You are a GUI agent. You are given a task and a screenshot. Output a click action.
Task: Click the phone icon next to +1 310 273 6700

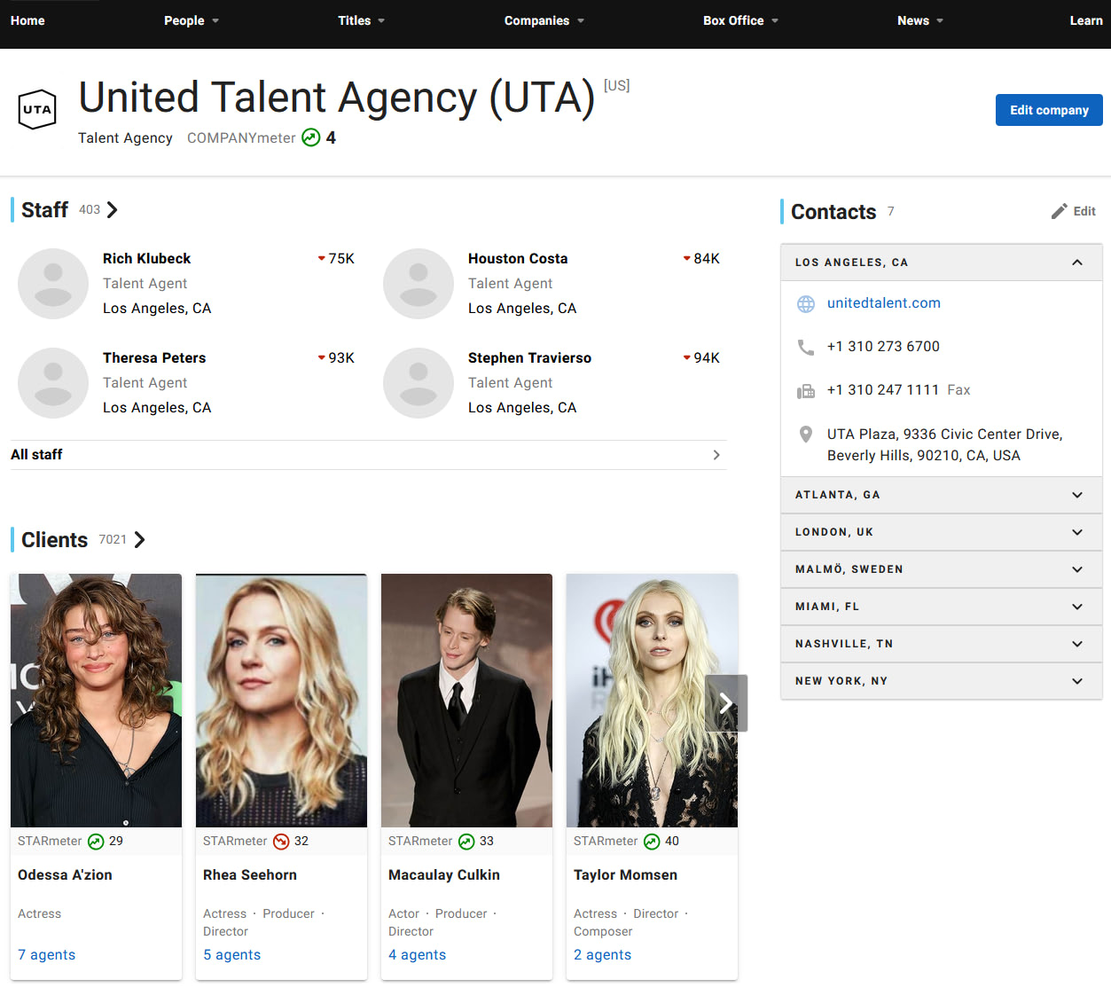(x=805, y=347)
